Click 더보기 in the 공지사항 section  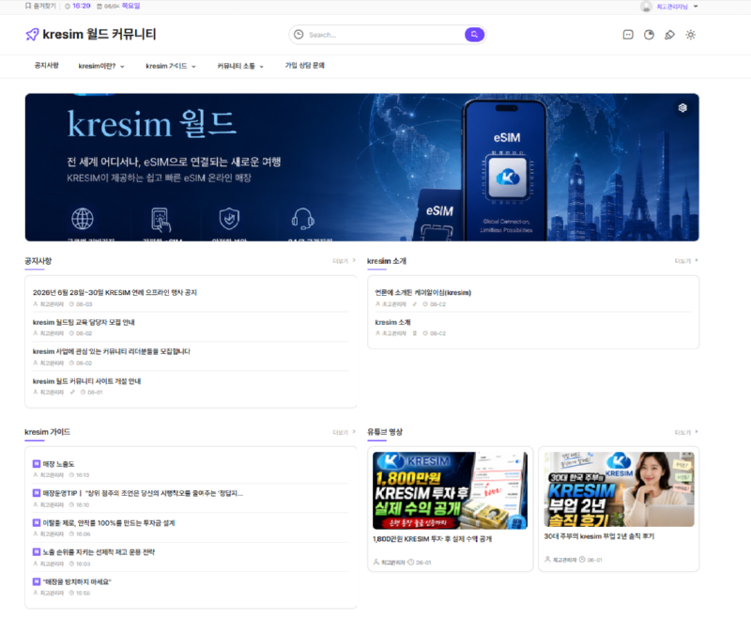pos(344,260)
